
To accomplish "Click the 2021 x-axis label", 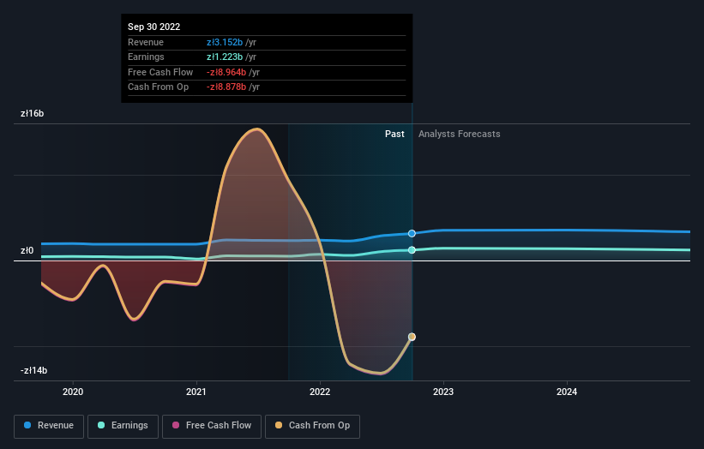I will [196, 392].
